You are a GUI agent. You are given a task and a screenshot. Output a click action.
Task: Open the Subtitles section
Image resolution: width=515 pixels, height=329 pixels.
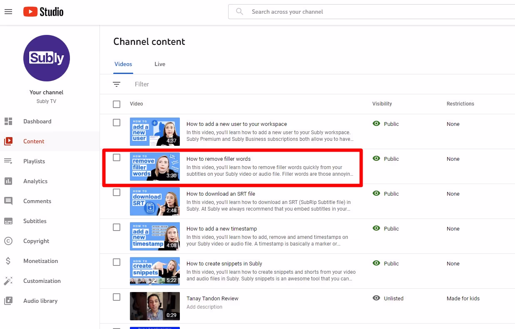click(35, 221)
